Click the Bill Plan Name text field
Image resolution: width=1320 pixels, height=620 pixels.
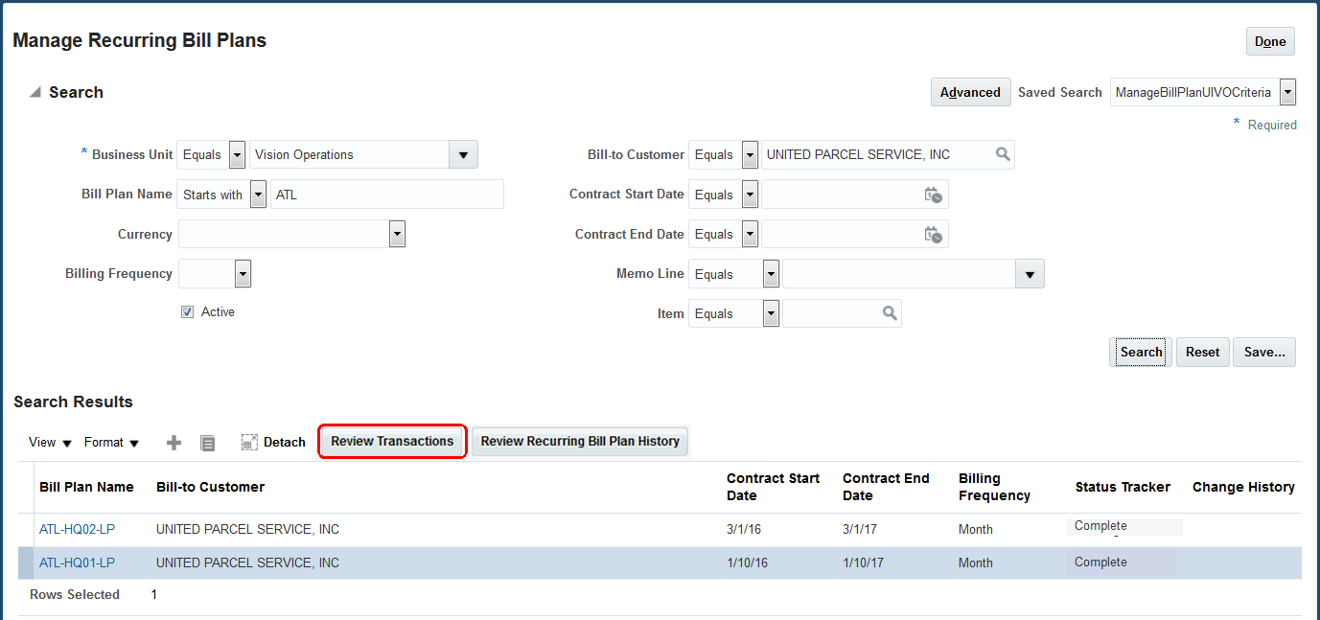tap(387, 195)
